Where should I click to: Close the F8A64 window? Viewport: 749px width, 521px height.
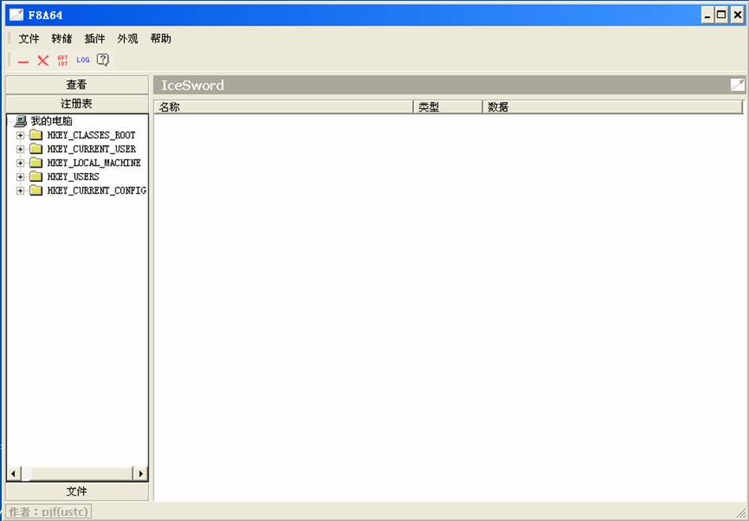pyautogui.click(x=737, y=15)
